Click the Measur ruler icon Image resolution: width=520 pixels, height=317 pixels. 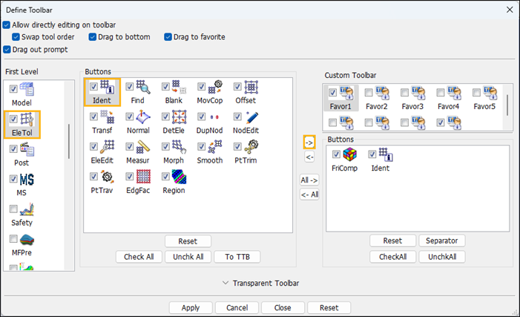pos(142,148)
